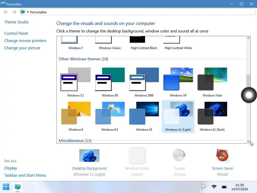Open the Theme Studio link
This screenshot has width=257, height=193.
pos(16,22)
